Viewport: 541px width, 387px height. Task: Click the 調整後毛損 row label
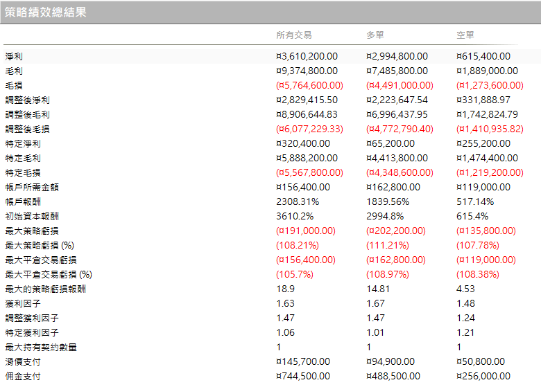(x=28, y=129)
